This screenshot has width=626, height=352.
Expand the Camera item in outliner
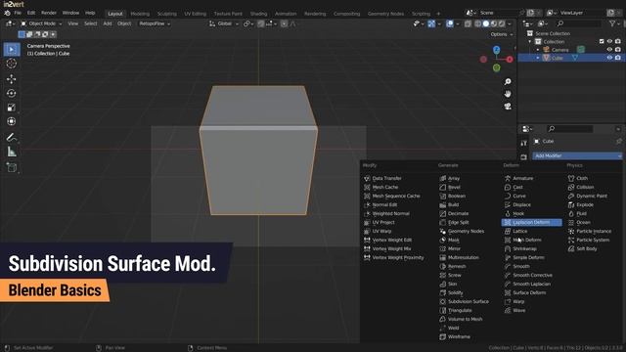(538, 50)
